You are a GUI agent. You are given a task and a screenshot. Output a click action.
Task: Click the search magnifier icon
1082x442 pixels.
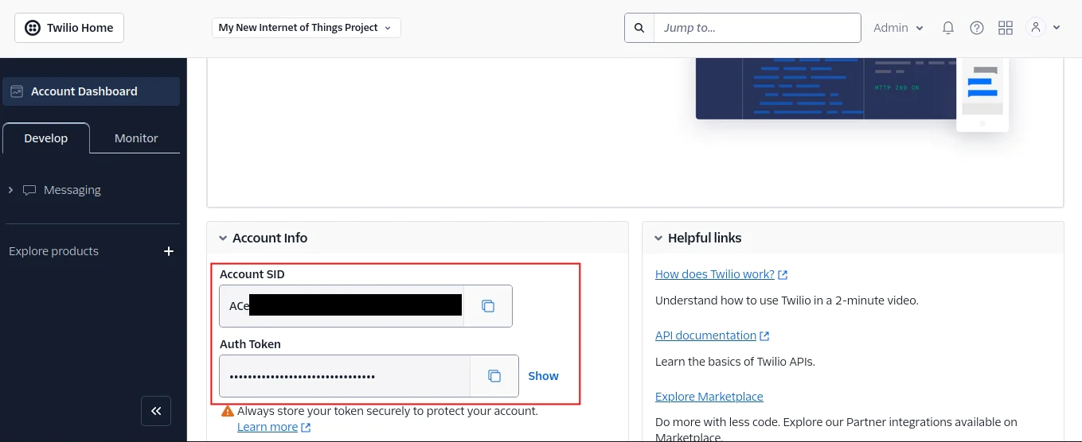point(639,28)
